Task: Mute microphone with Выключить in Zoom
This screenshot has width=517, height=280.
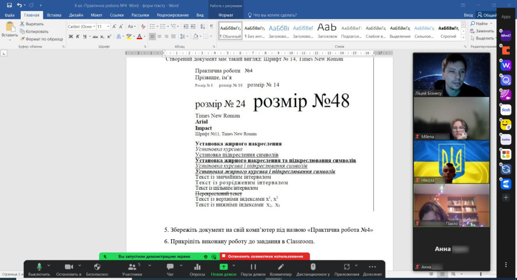Action: (x=39, y=270)
